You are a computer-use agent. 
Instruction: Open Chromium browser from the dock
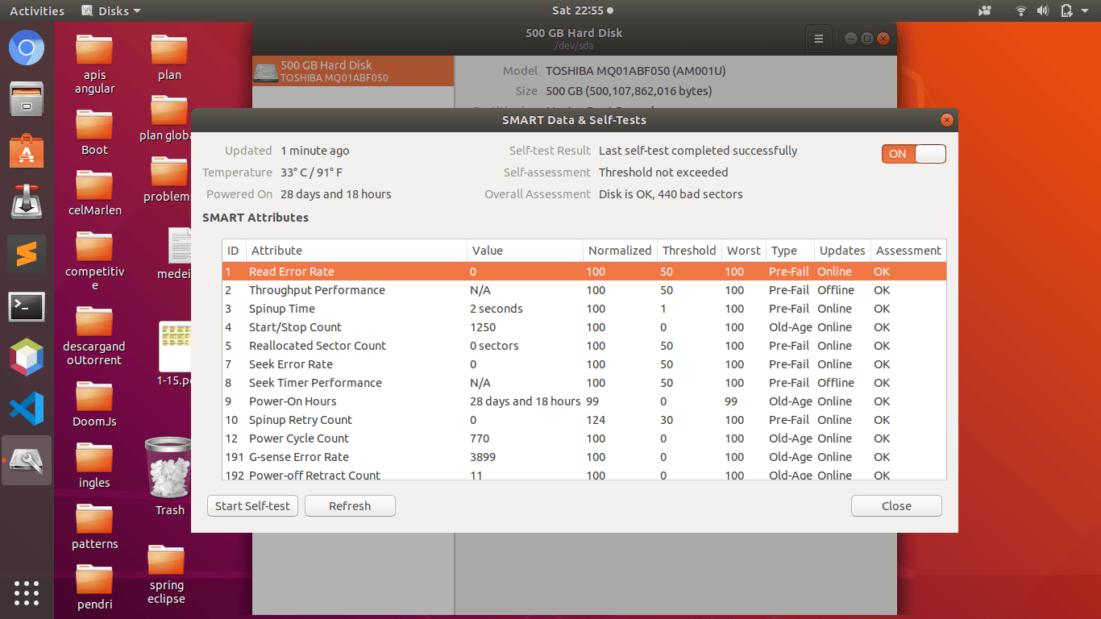[27, 50]
